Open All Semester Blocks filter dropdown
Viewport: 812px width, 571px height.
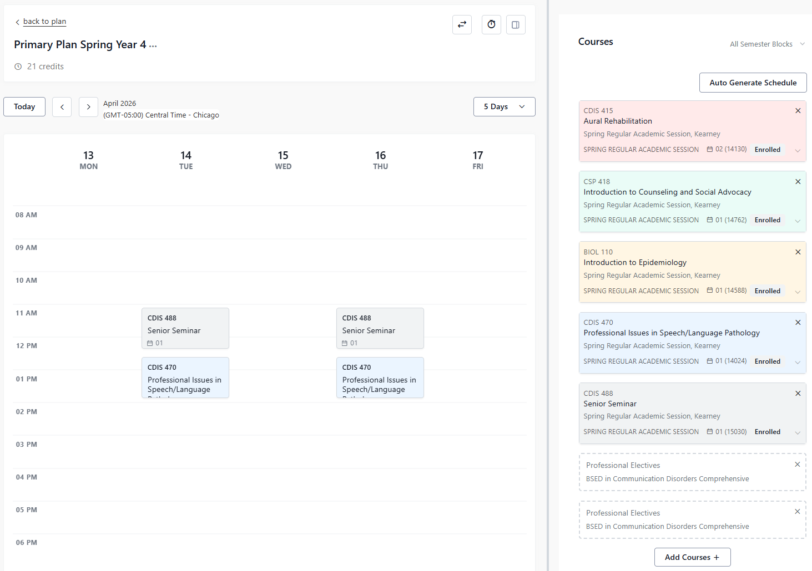coord(767,44)
